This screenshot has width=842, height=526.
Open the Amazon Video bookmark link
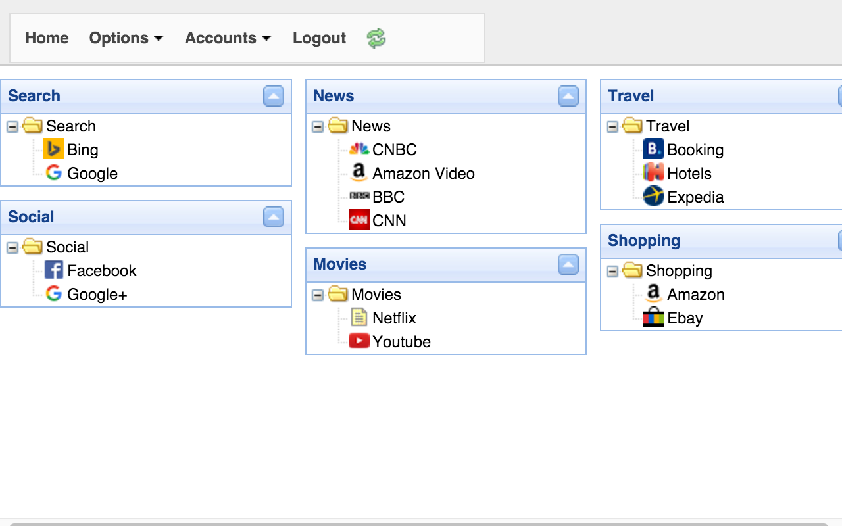[x=423, y=174]
